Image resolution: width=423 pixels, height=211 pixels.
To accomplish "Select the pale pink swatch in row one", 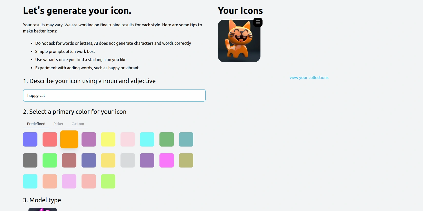I will coord(127,139).
